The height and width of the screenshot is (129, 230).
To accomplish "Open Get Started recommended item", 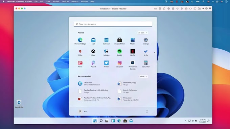I will (x=89, y=84).
